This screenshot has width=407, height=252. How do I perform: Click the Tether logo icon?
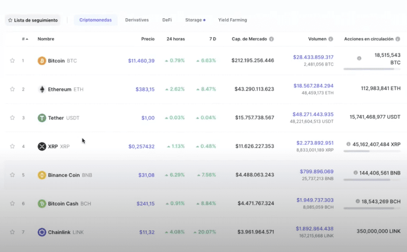coord(42,118)
